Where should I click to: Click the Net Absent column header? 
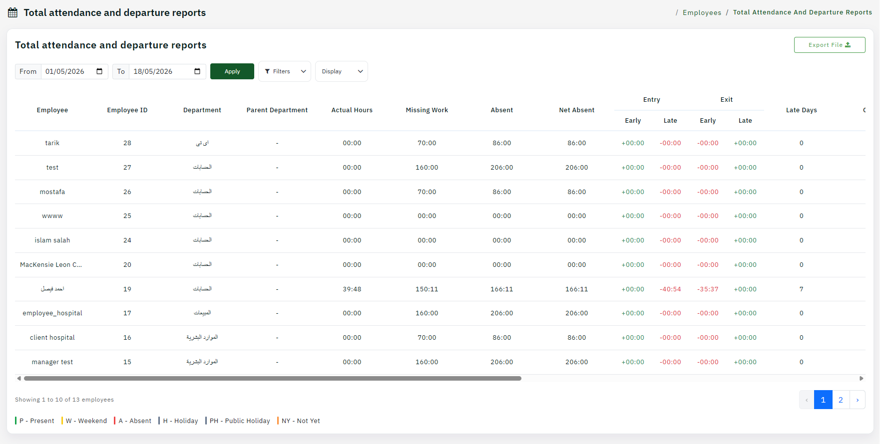pos(577,110)
